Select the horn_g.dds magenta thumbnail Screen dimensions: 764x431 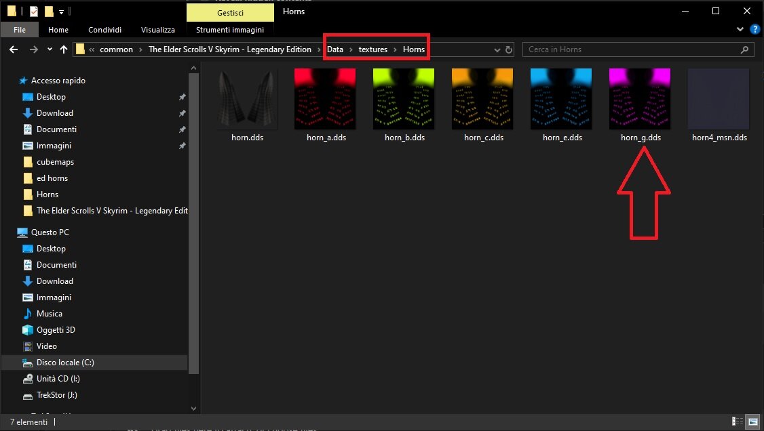[x=640, y=99]
